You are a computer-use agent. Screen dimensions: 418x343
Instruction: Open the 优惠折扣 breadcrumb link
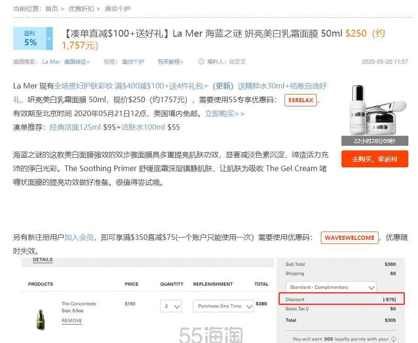click(x=81, y=9)
